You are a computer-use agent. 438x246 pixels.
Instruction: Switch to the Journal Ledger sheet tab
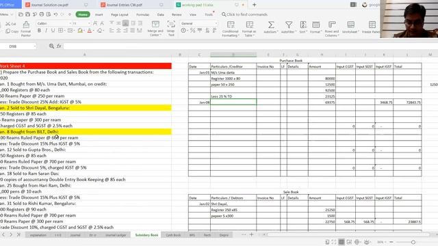point(116,235)
